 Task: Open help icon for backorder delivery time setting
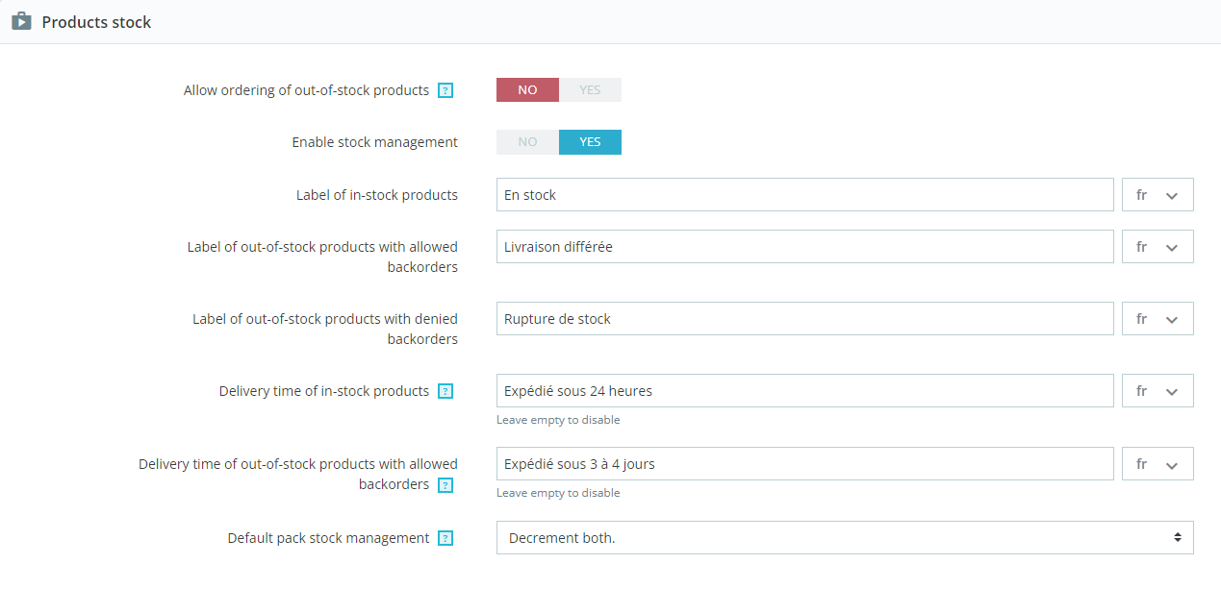pyautogui.click(x=445, y=485)
